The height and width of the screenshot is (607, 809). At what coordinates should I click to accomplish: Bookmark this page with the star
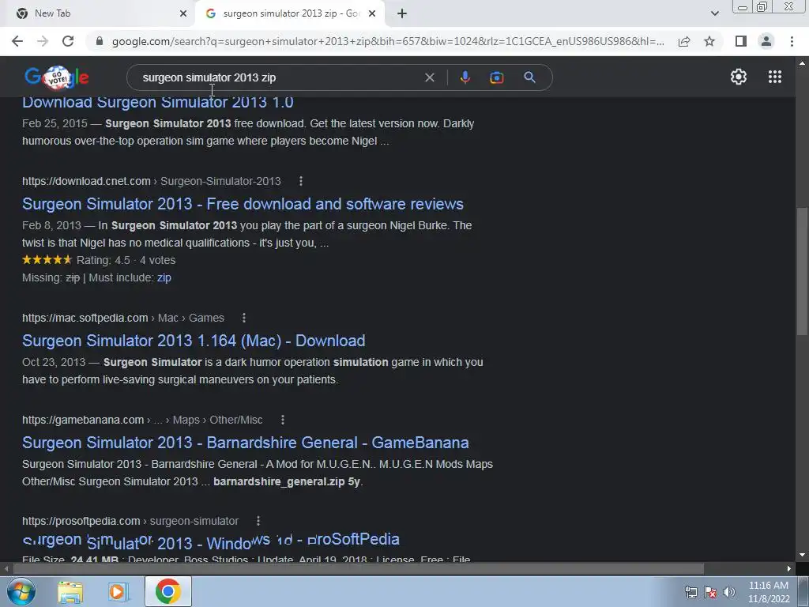click(709, 41)
